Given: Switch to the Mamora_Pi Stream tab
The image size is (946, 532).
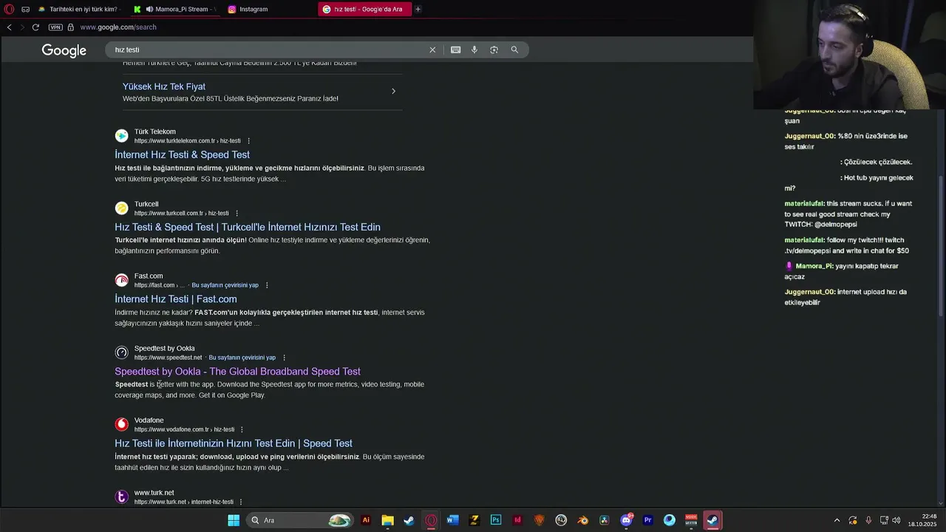Looking at the screenshot, I should pyautogui.click(x=174, y=9).
